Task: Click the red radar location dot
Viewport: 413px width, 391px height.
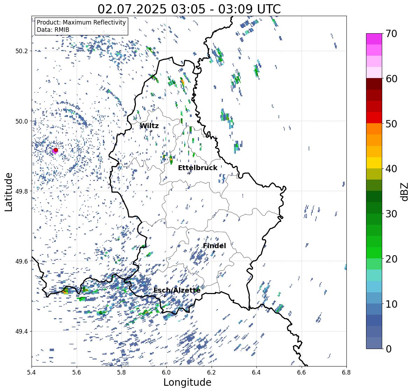Action: pyautogui.click(x=56, y=150)
